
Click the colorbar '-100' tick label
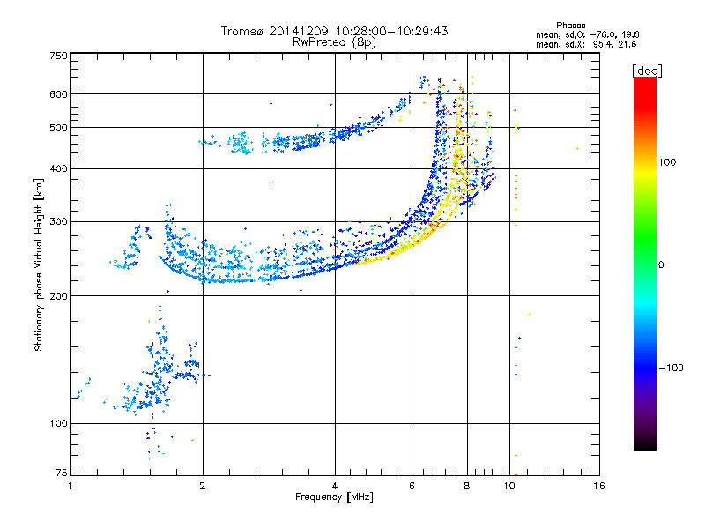(x=672, y=368)
